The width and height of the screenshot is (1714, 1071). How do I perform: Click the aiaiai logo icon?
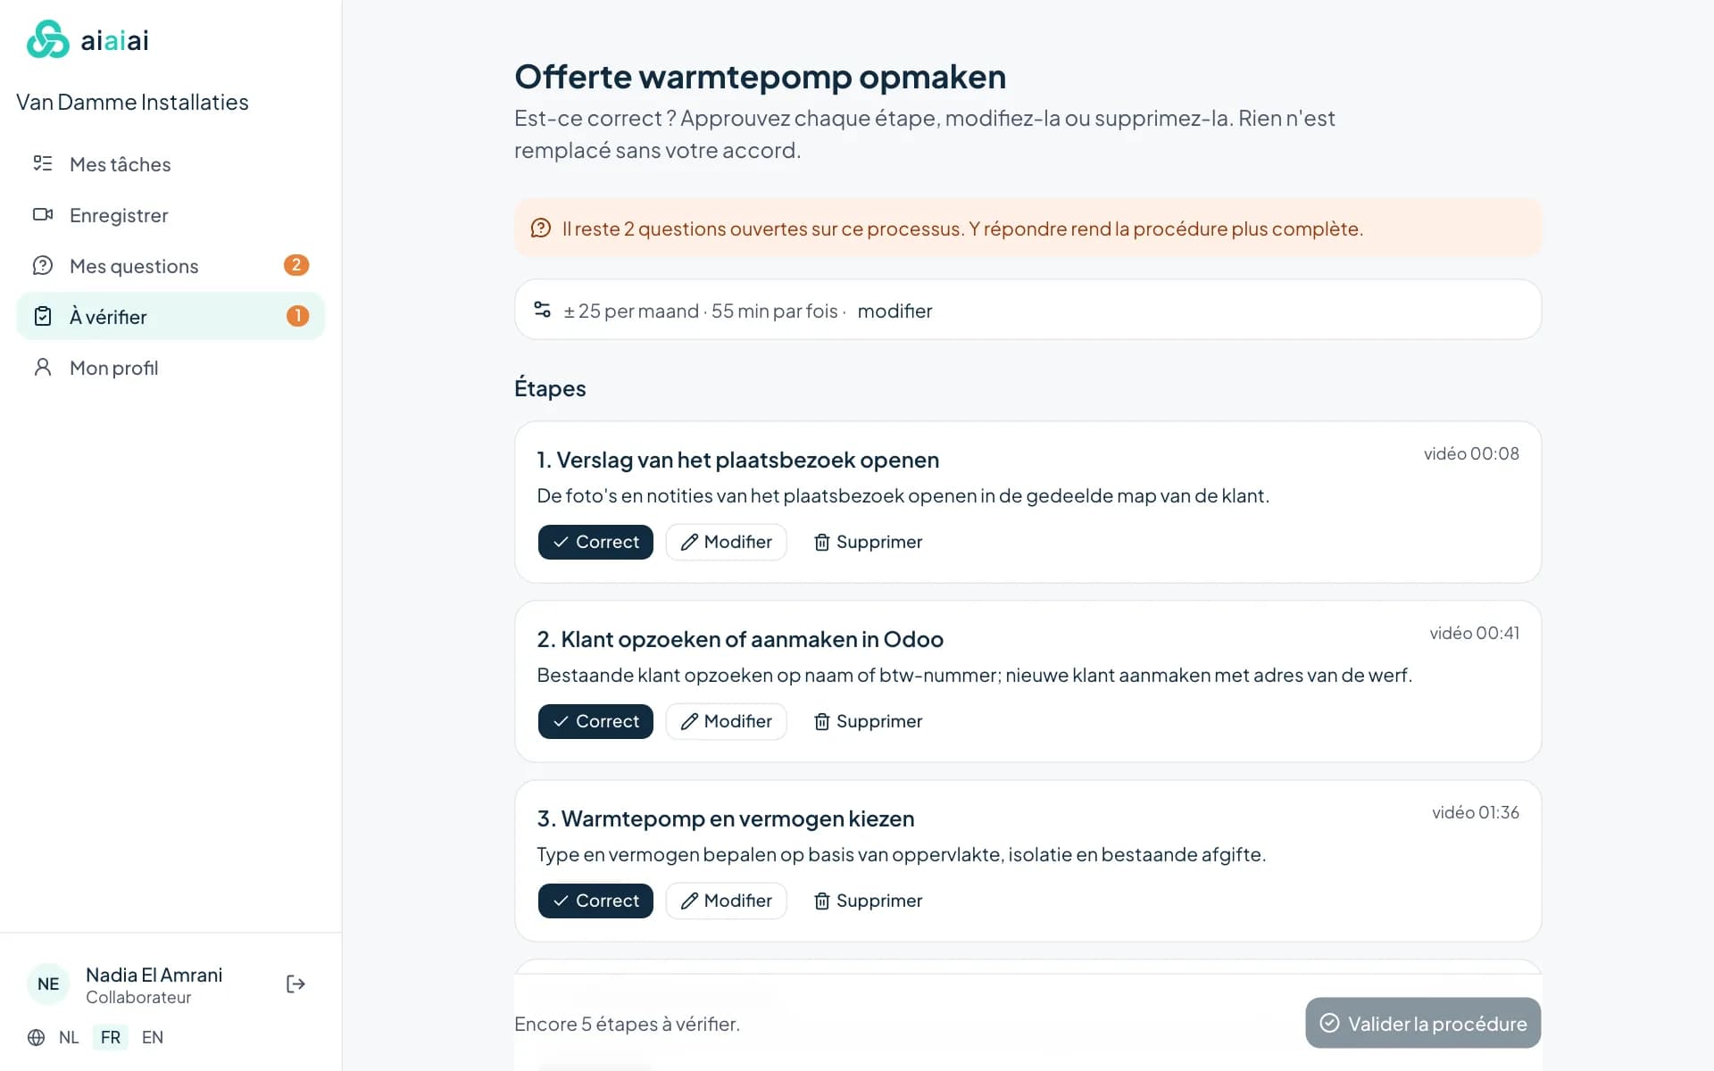(x=48, y=39)
